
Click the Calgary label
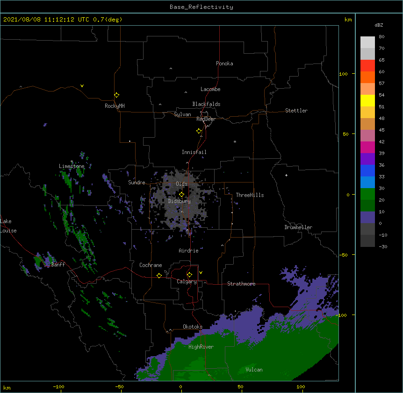point(187,281)
